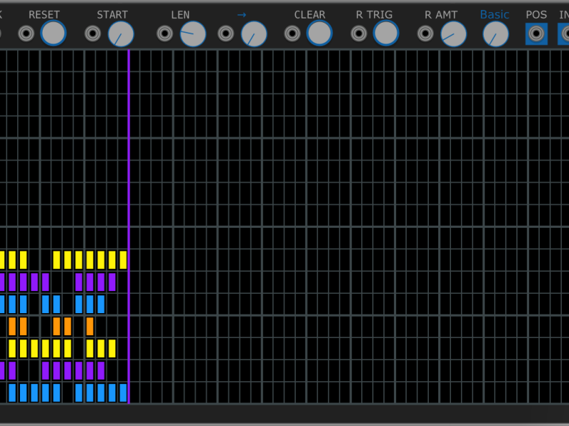
Task: Click the LEN knob
Action: [193, 33]
